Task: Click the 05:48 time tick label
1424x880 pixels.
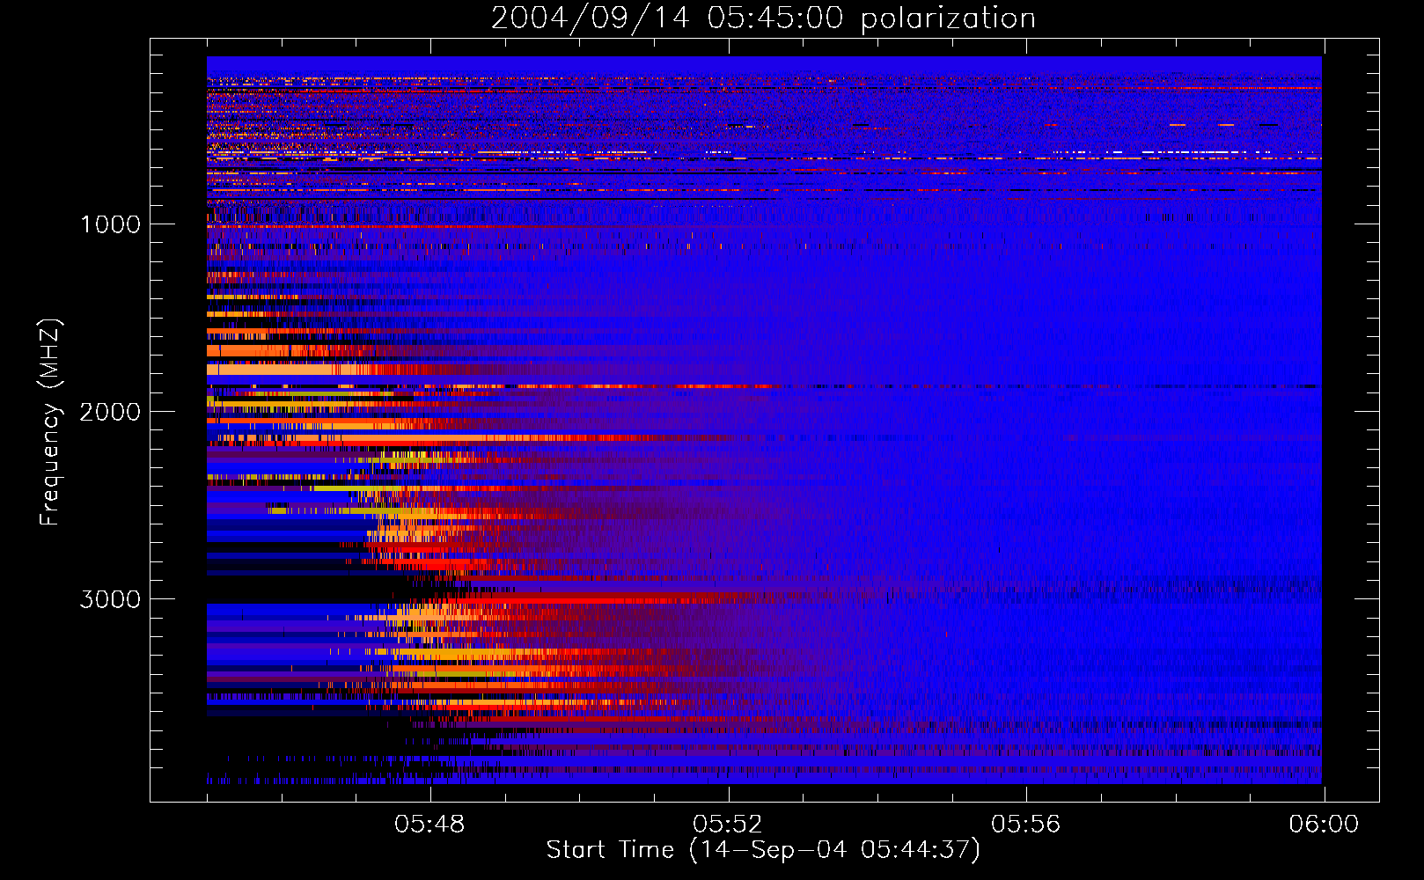Action: 429,825
